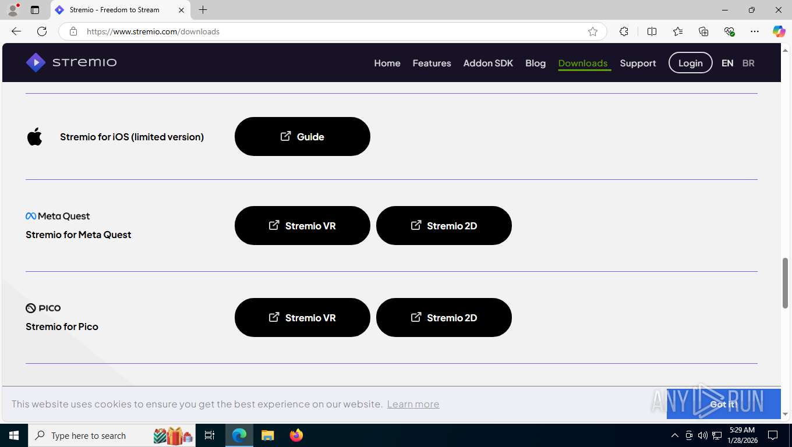This screenshot has height=447, width=792.
Task: Go to the Addon SDK page
Action: (488, 63)
